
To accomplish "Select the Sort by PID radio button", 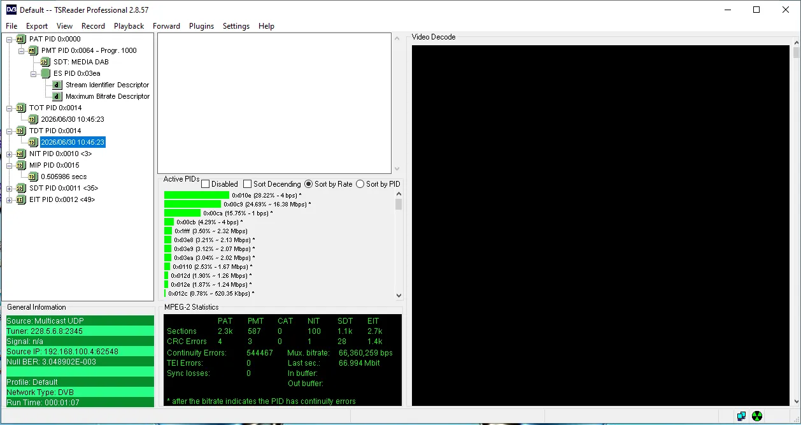I will [x=360, y=184].
